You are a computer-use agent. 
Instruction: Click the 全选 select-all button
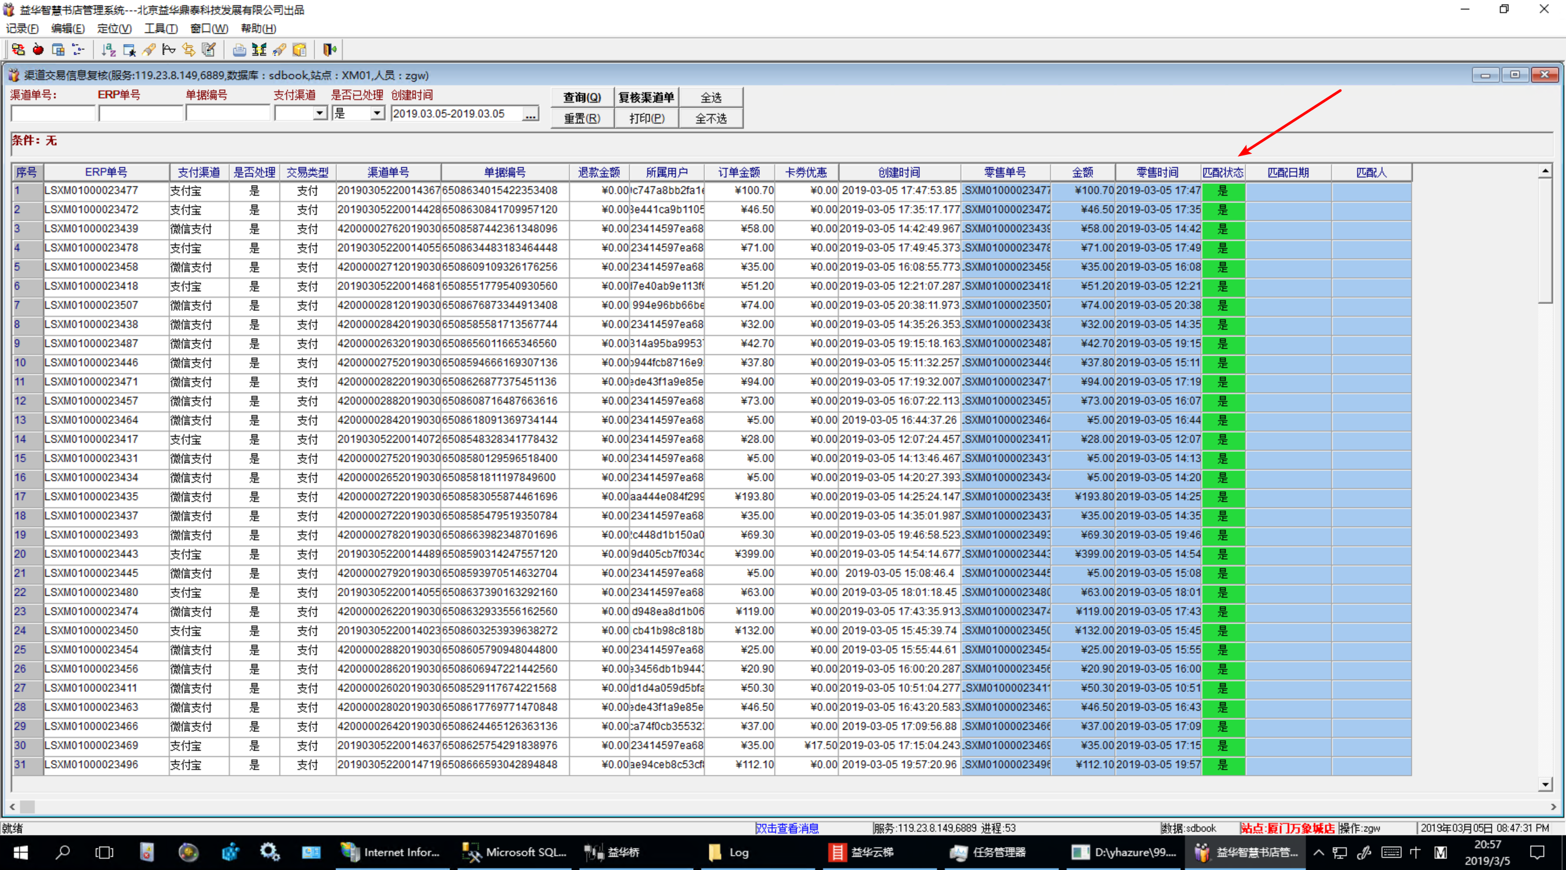point(710,97)
